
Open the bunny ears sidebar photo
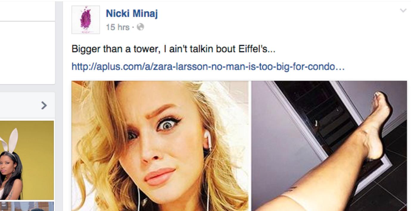pos(27,160)
